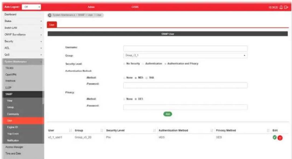Choose MD5 as the authentication method
Viewport: 292px width, 159px height.
click(x=136, y=78)
